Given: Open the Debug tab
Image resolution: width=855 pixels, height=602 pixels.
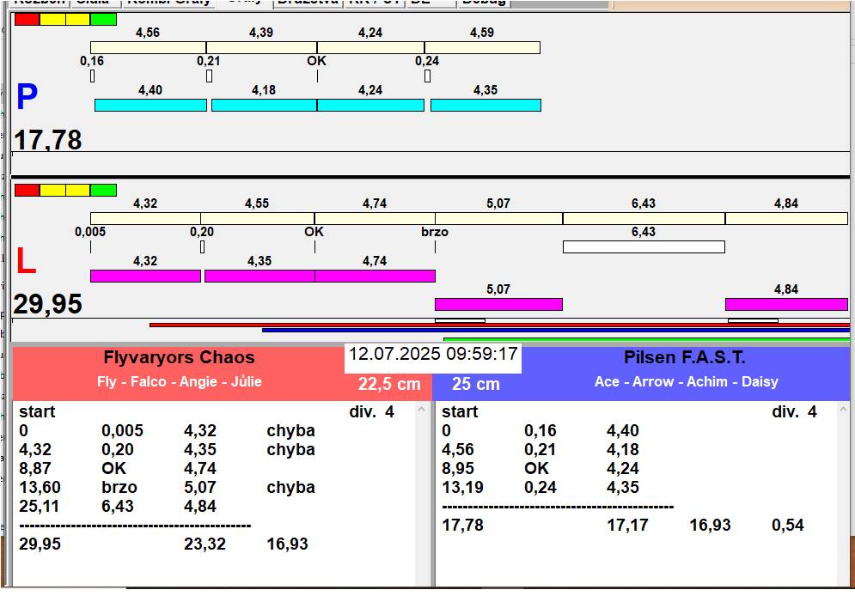Looking at the screenshot, I should click(483, 3).
